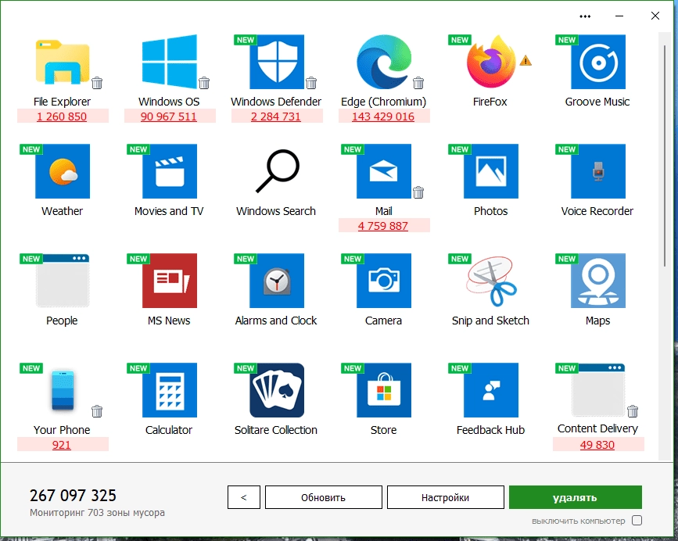The image size is (678, 541).
Task: Open the 90 967 511 Windows OS link
Action: 169,116
